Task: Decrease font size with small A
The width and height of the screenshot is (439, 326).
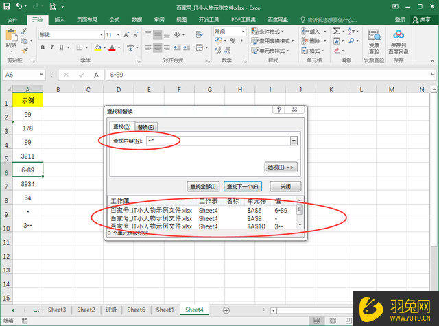Action: point(136,35)
